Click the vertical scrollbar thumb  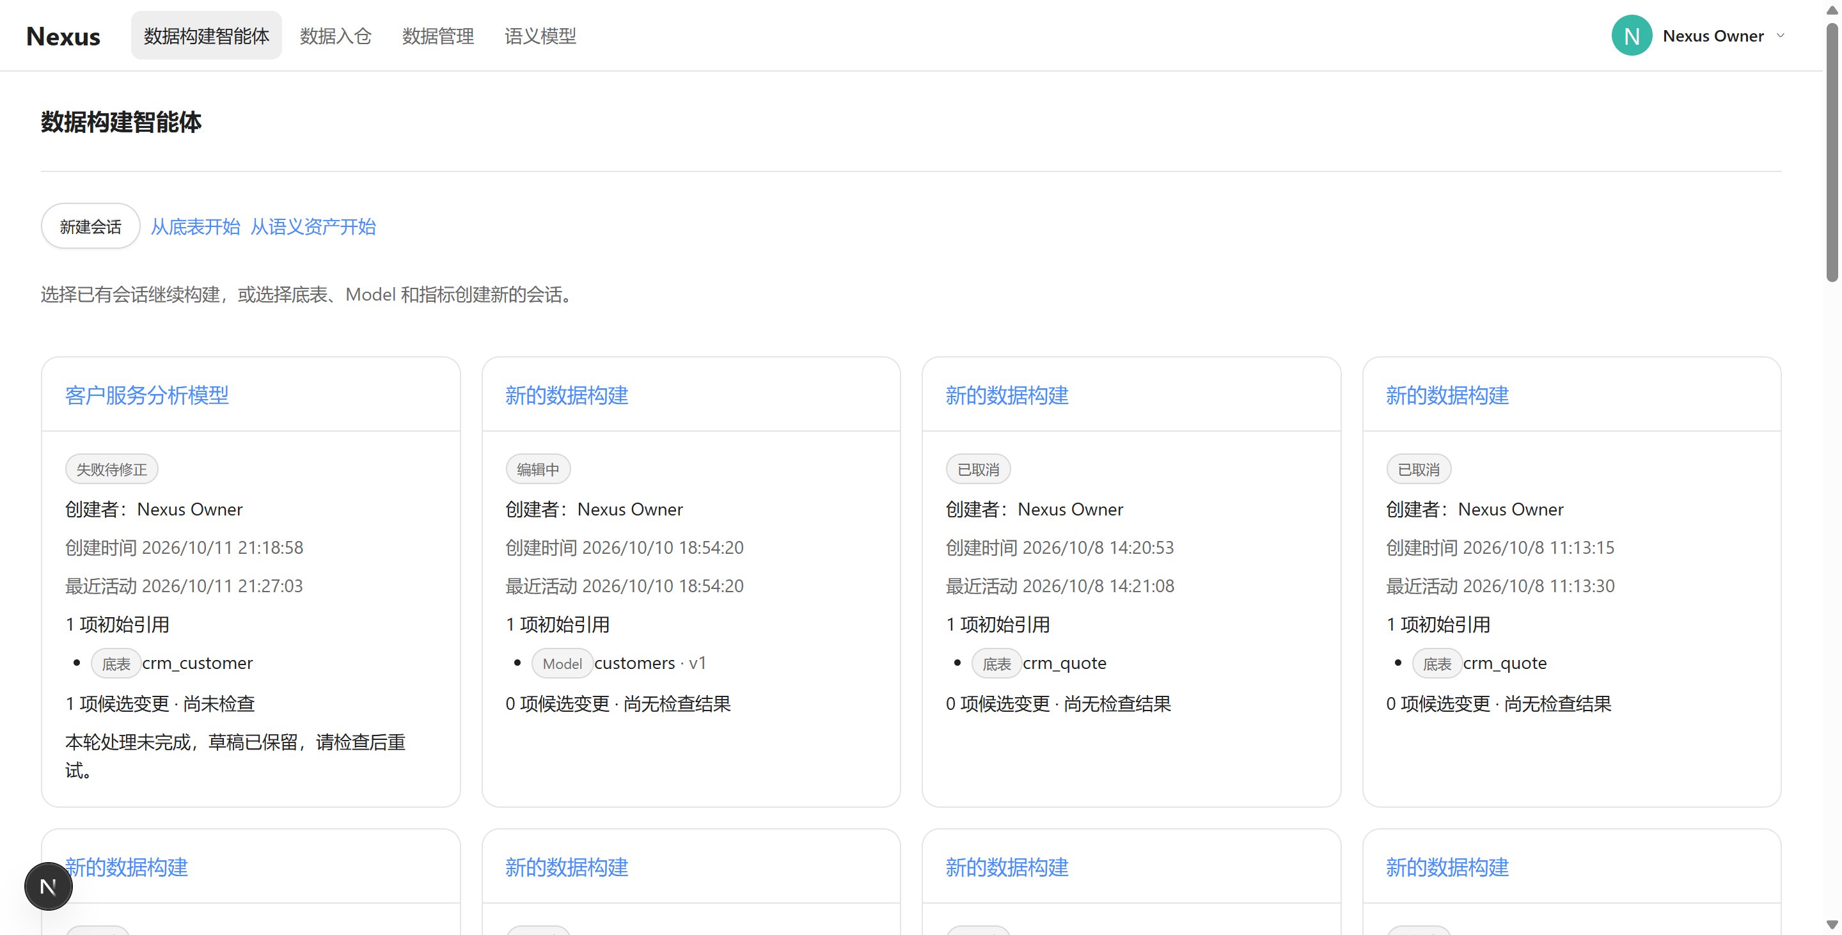(x=1832, y=152)
